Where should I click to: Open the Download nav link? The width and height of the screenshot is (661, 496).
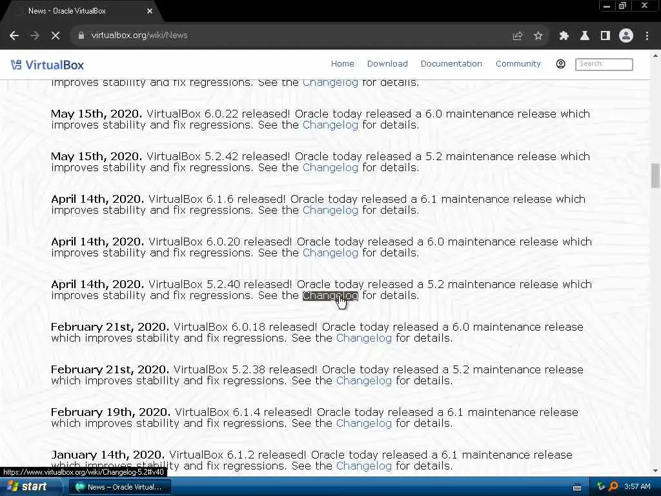click(387, 64)
